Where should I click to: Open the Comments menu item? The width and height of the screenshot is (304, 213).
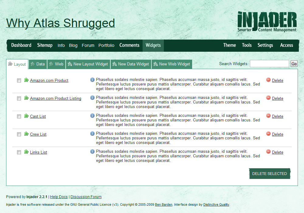click(129, 45)
